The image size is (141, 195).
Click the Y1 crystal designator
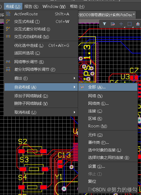[59, 177]
